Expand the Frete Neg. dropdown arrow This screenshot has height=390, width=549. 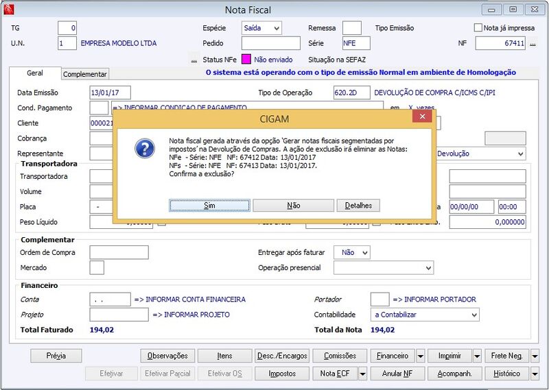tap(535, 356)
